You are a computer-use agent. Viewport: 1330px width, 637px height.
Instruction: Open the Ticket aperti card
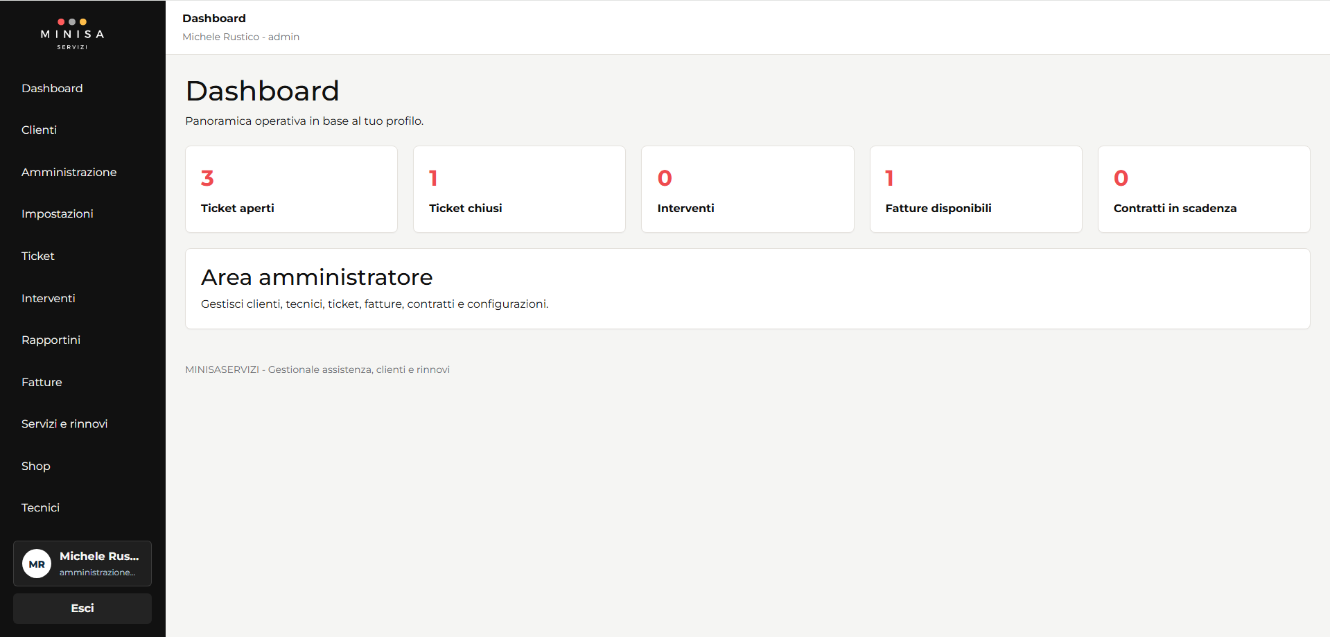291,189
